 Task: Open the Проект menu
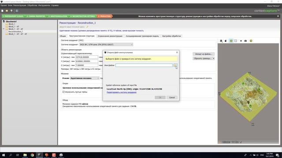4,5
